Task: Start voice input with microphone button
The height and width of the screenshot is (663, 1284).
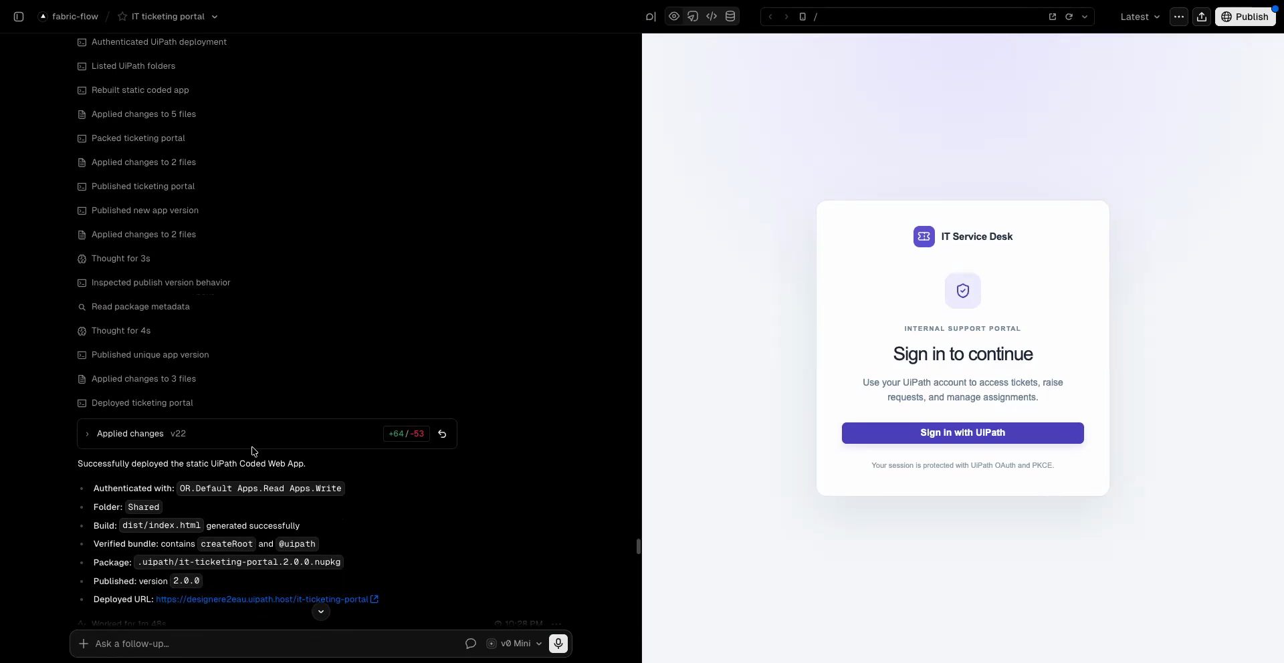Action: pyautogui.click(x=558, y=644)
